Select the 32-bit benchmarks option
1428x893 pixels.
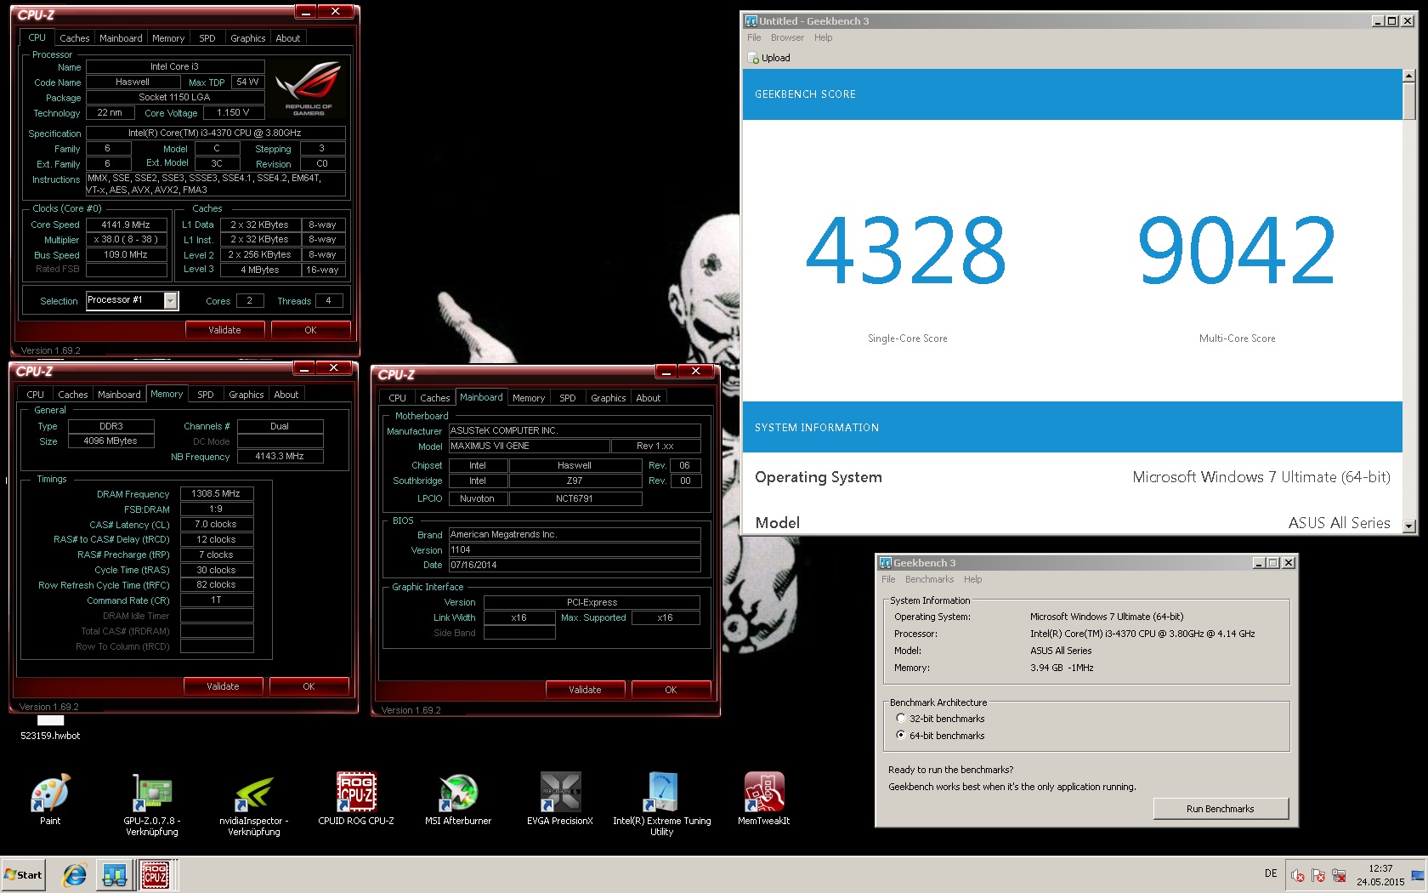pyautogui.click(x=901, y=718)
